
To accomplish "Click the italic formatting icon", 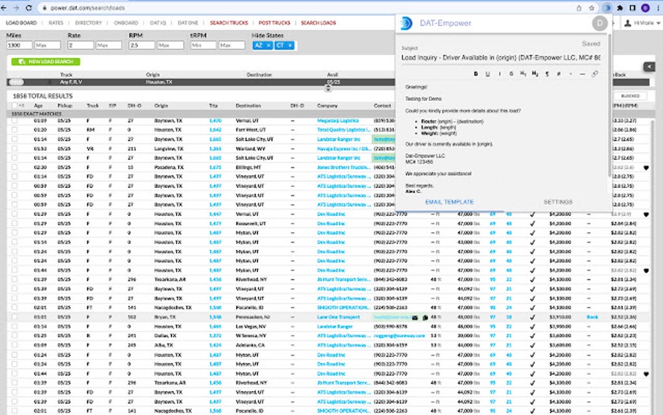I will (x=499, y=74).
